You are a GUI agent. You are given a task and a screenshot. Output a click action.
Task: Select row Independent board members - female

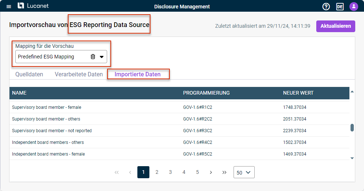click(x=179, y=154)
